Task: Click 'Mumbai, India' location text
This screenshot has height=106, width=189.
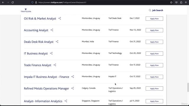Action: (x=88, y=42)
